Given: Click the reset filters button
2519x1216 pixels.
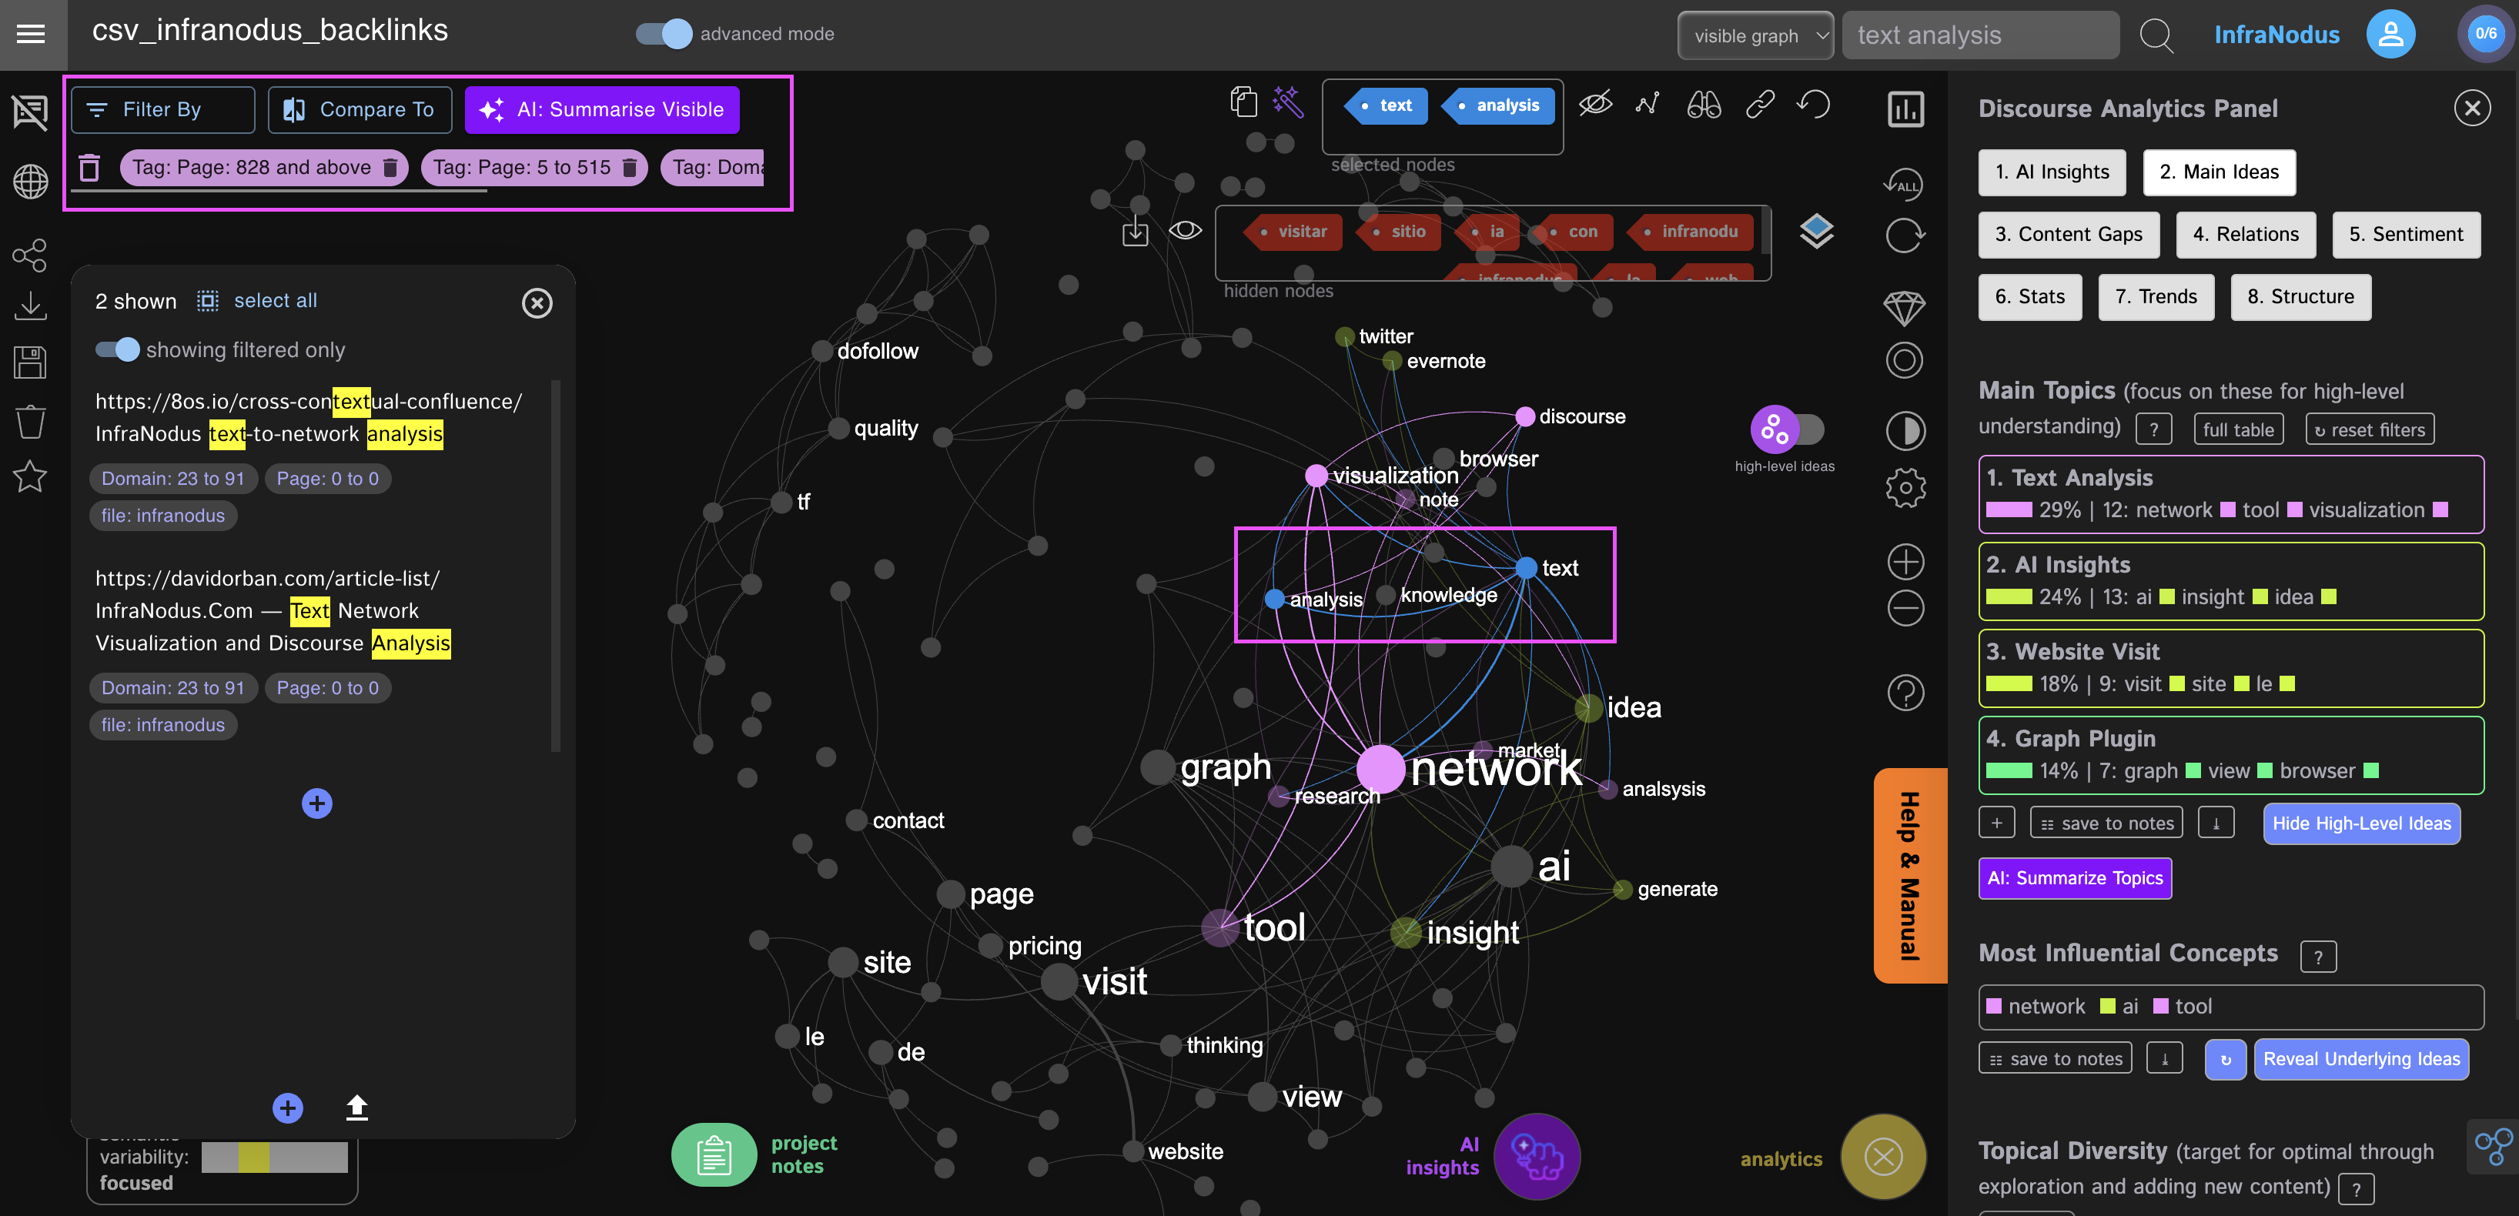Looking at the screenshot, I should coord(2370,429).
